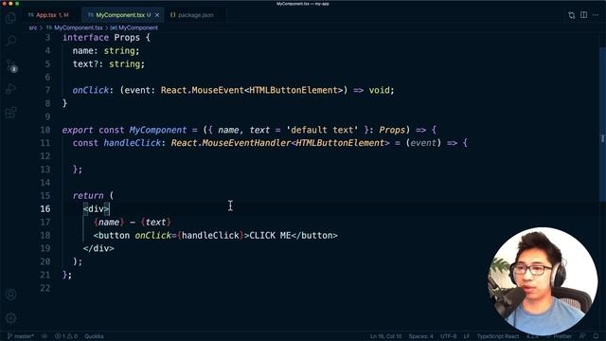Viewport: 606px width, 341px height.
Task: Click Prettier in the status bar
Action: click(x=562, y=336)
